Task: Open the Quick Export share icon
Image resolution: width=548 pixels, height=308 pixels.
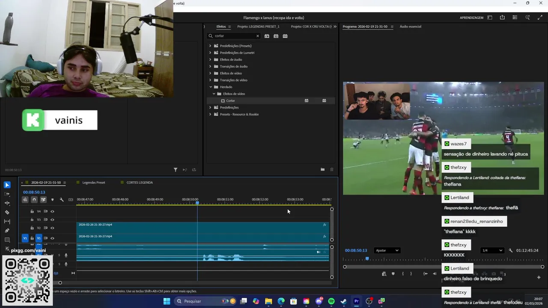Action: click(x=502, y=18)
